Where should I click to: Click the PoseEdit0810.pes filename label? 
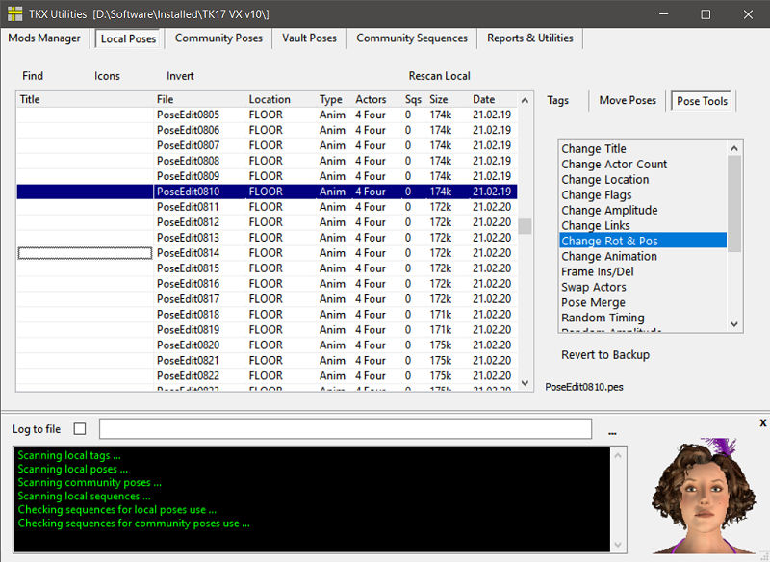tap(584, 387)
